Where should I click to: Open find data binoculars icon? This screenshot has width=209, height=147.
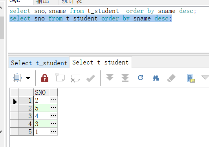[x=156, y=78]
